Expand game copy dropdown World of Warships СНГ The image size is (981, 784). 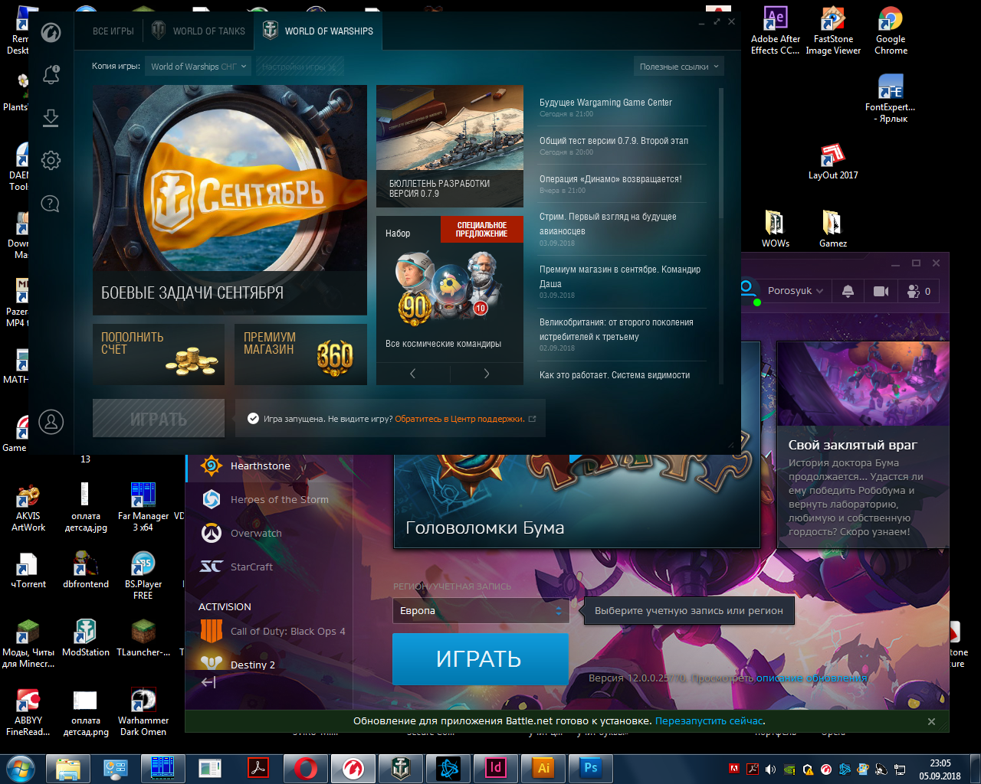tap(198, 67)
